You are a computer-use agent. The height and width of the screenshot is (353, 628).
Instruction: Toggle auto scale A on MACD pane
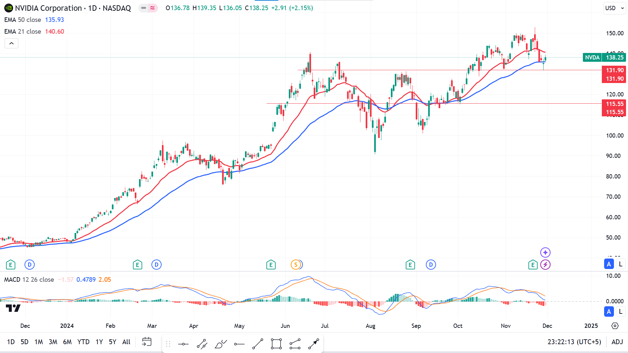(609, 311)
